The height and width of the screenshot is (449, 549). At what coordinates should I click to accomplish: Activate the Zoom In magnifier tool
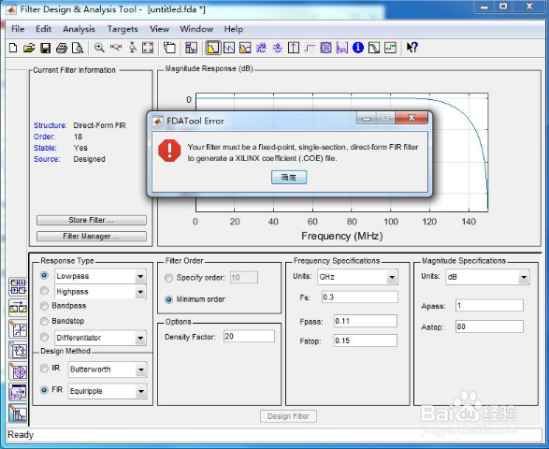coord(99,48)
